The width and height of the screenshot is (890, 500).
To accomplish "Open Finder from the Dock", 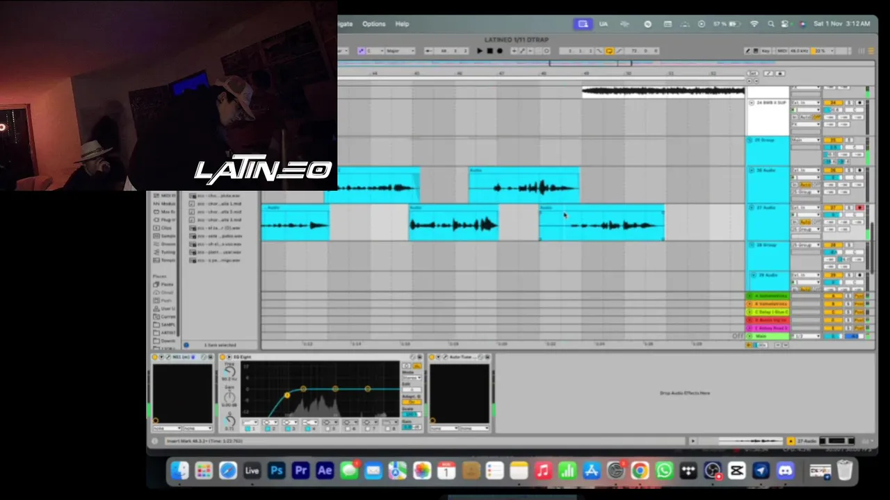I will 179,471.
